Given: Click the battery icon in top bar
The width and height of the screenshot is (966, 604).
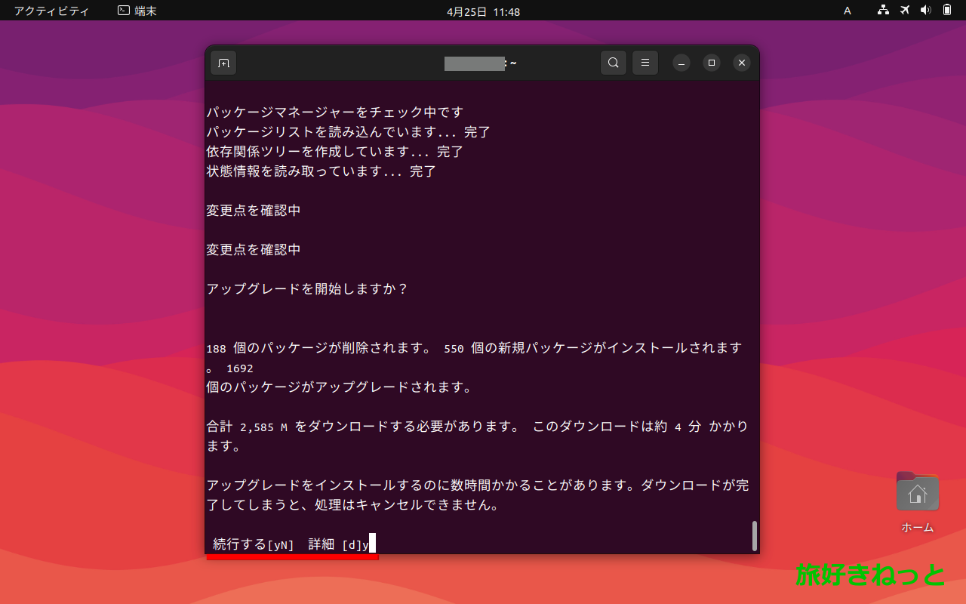Looking at the screenshot, I should point(946,11).
